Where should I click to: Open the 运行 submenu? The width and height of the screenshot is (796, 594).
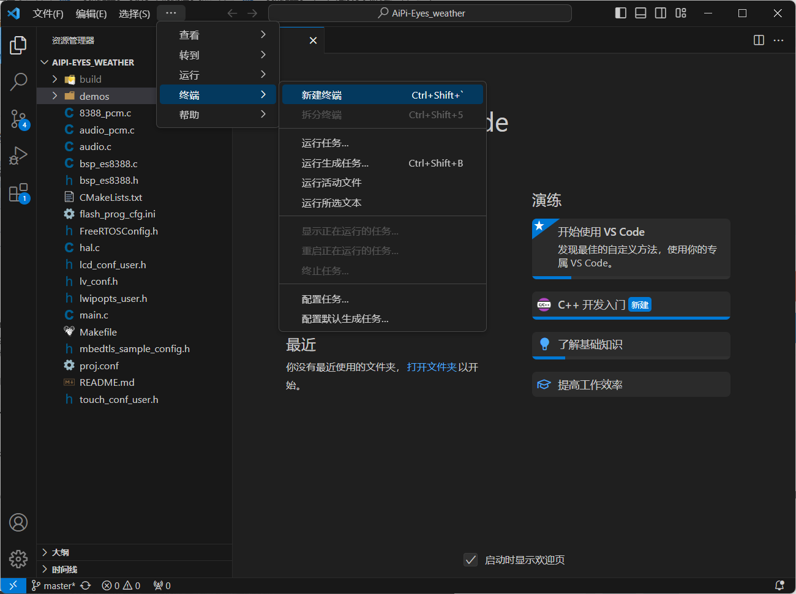(x=218, y=75)
